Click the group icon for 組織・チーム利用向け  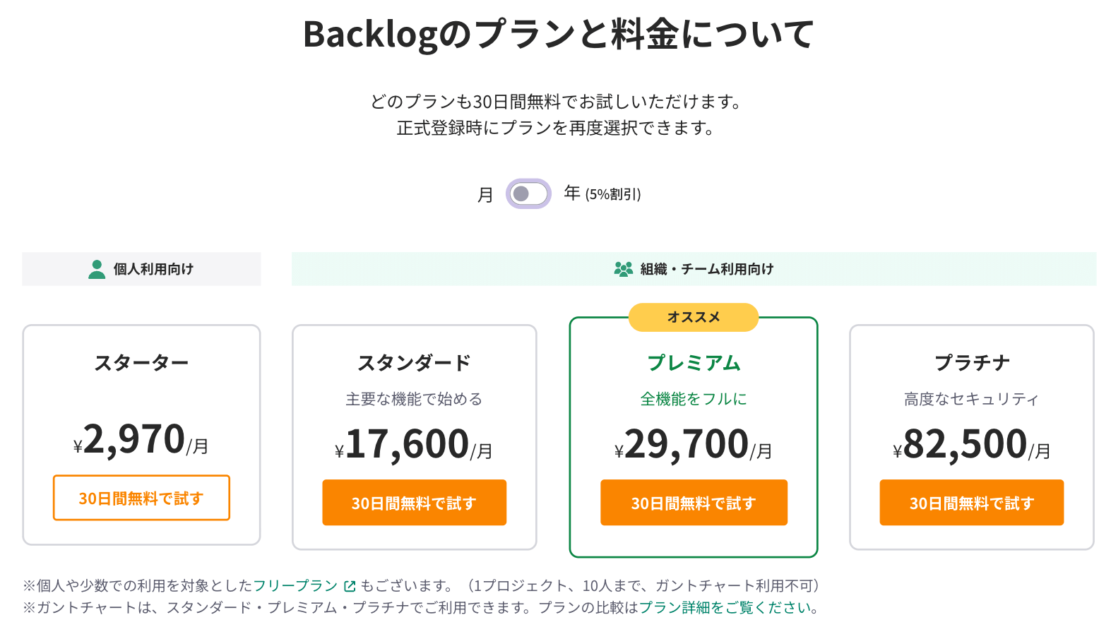point(623,269)
